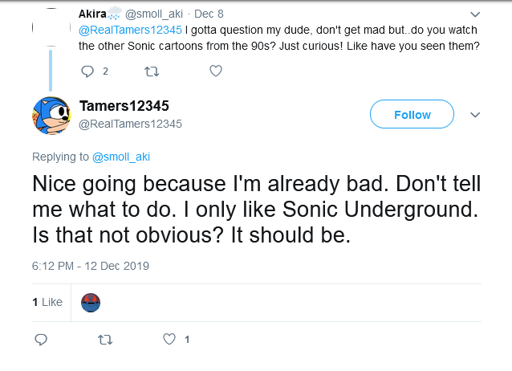Like Akira's tweet with the heart
Image resolution: width=512 pixels, height=371 pixels.
[215, 71]
